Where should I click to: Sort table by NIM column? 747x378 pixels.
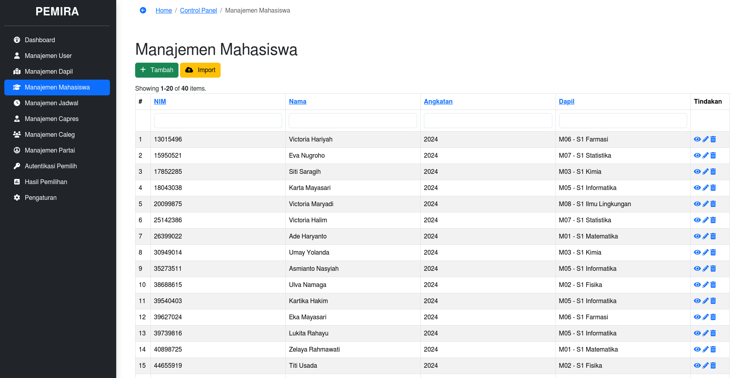(x=160, y=102)
